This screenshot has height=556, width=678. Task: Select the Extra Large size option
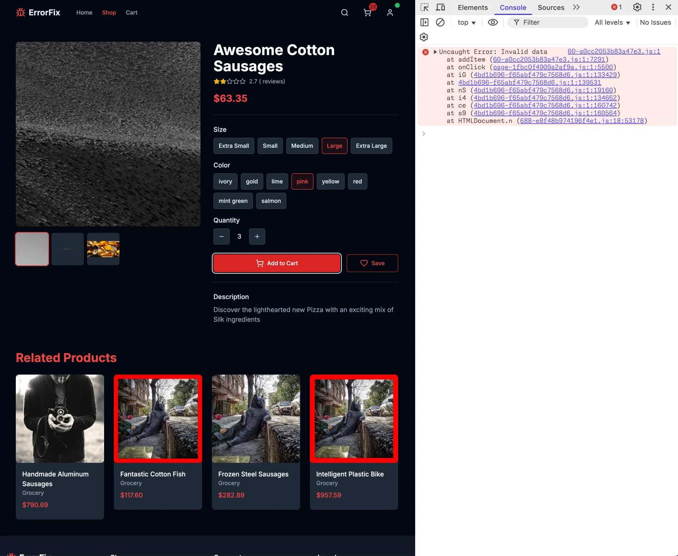pyautogui.click(x=371, y=146)
